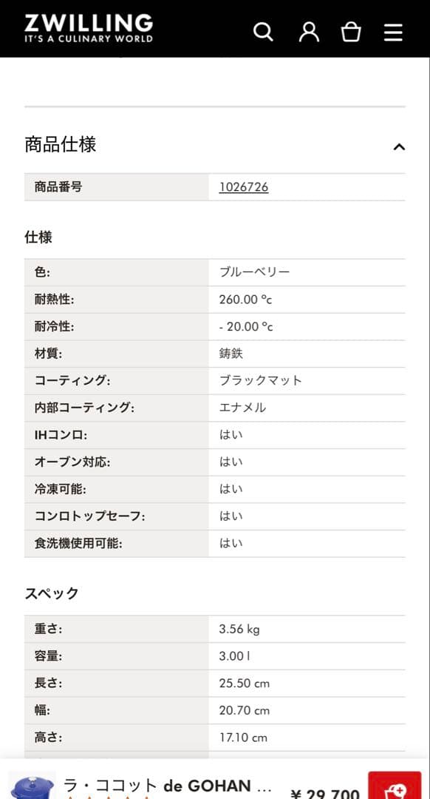The height and width of the screenshot is (799, 430).
Task: Click the 色 row showing ブルーベリー
Action: pos(214,272)
